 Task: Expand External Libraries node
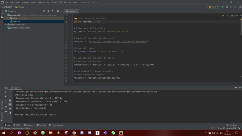pos(5,25)
